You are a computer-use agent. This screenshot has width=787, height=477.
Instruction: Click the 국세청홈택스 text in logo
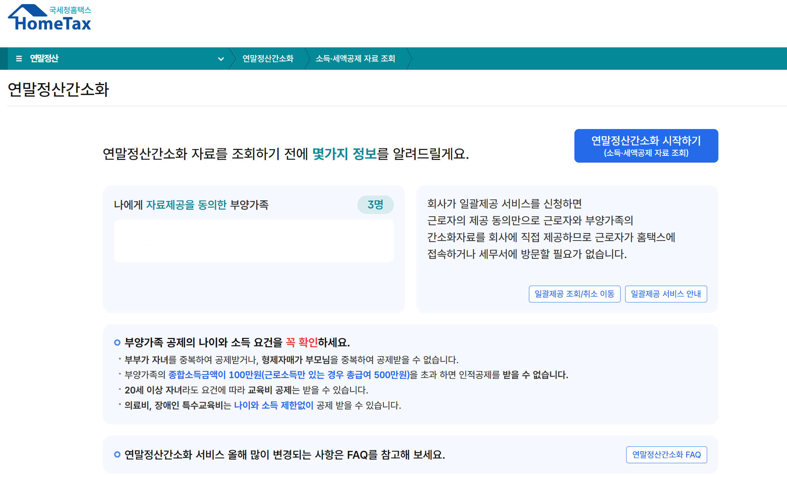click(x=70, y=10)
